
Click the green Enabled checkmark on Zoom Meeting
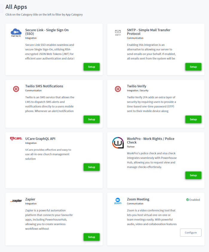coord(188,200)
